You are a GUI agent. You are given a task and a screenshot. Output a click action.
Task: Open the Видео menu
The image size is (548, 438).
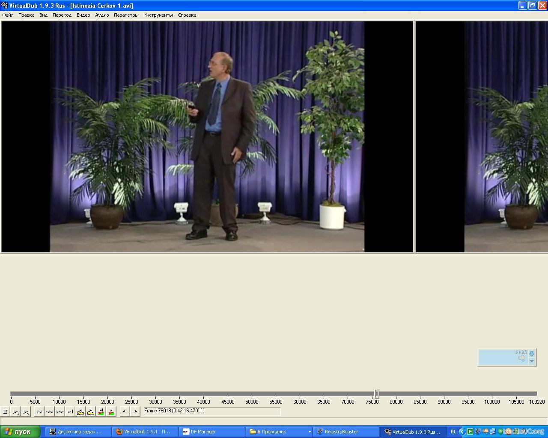tap(83, 15)
